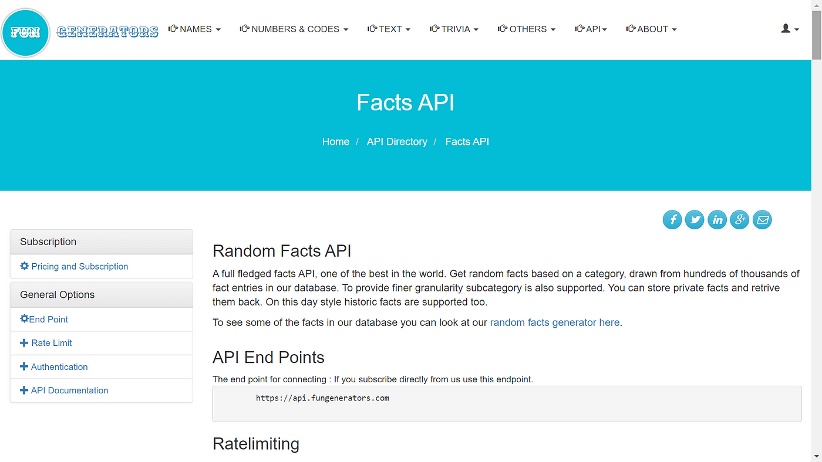Screen dimensions: 822x462
Task: Click the page vertical scrollbar thumb
Action: (817, 35)
